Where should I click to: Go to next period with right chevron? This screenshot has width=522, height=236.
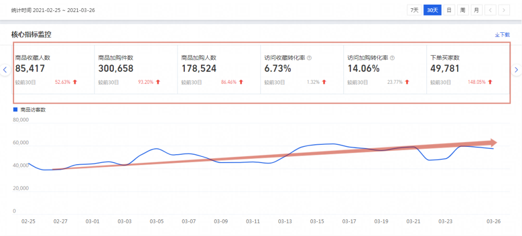(x=504, y=10)
